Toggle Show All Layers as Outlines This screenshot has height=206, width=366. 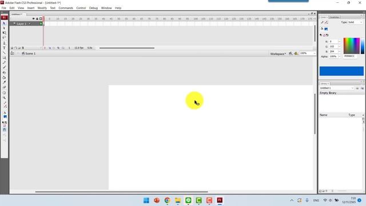(41, 19)
